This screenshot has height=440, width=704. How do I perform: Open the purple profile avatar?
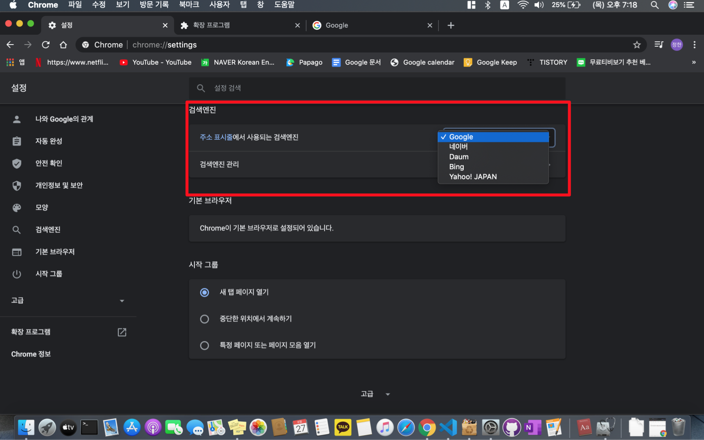(677, 45)
